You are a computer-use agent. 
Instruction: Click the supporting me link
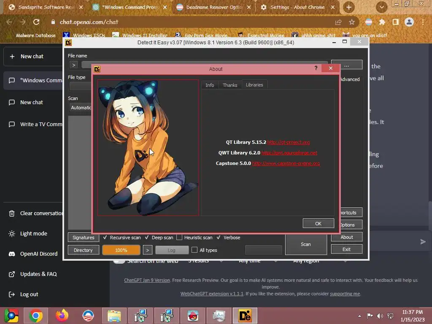tap(345, 294)
